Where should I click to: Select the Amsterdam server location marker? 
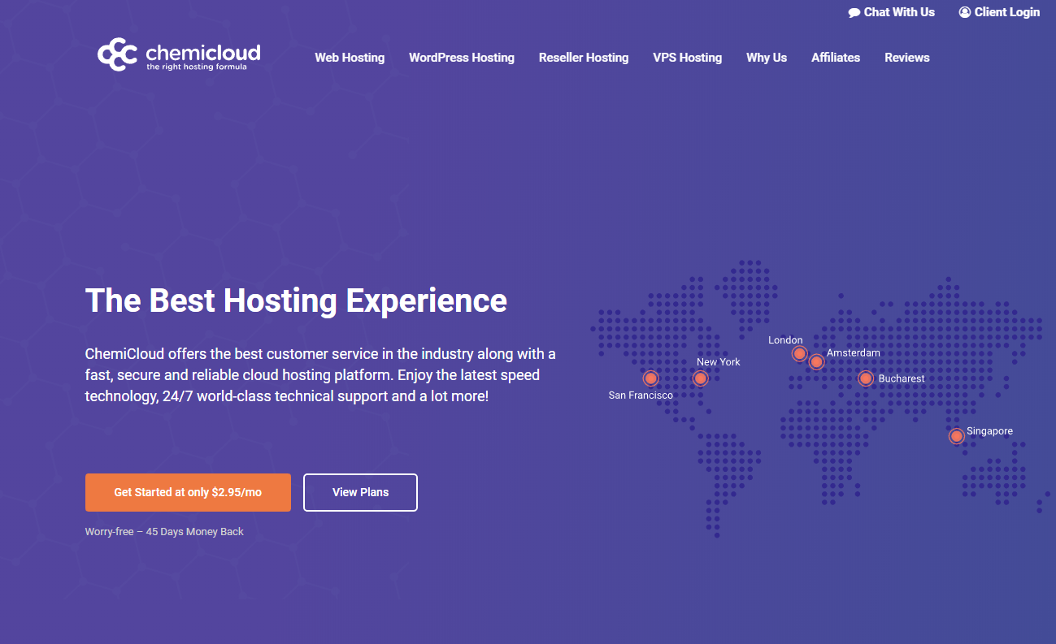pos(816,362)
